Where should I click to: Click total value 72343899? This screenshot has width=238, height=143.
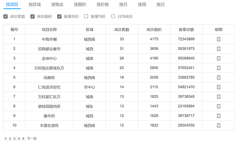186,39
